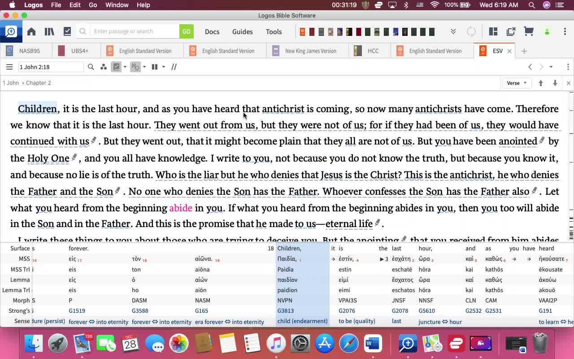This screenshot has width=574, height=359.
Task: Switch to the NASB95 tab
Action: click(26, 51)
